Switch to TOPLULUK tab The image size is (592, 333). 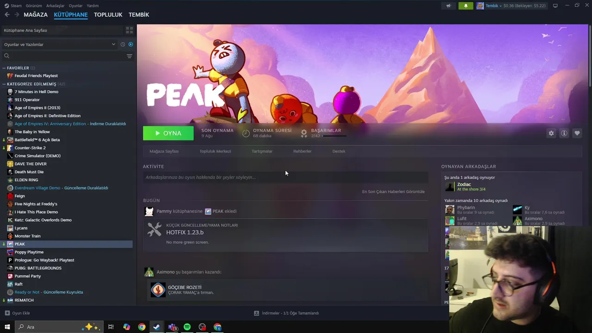tap(108, 15)
